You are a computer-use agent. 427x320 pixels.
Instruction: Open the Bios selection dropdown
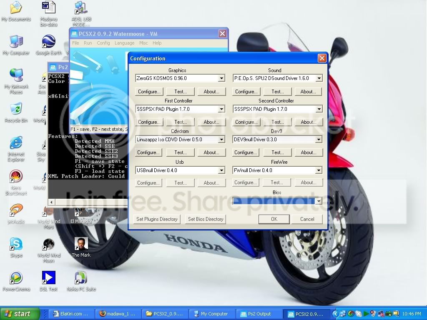318,201
